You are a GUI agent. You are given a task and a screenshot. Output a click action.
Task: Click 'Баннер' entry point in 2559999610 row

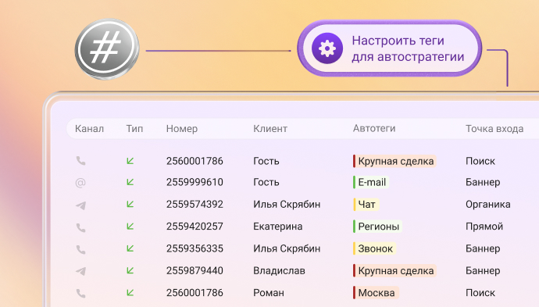tap(483, 182)
